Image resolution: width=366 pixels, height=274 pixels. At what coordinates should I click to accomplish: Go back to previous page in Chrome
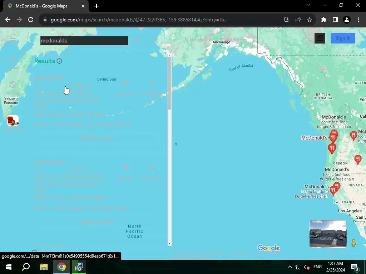[x=8, y=20]
